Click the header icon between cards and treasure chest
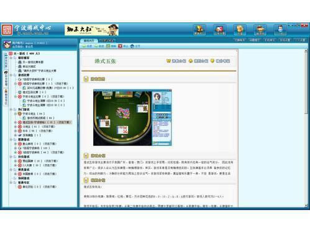310x233 pixels. [x=240, y=30]
